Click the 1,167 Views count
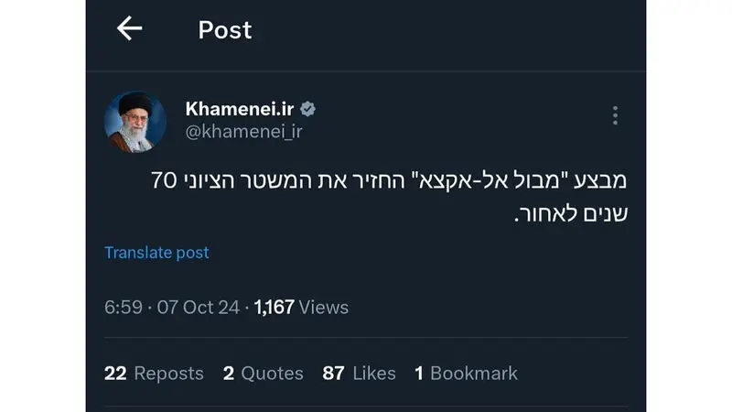732x412 pixels. coord(301,308)
